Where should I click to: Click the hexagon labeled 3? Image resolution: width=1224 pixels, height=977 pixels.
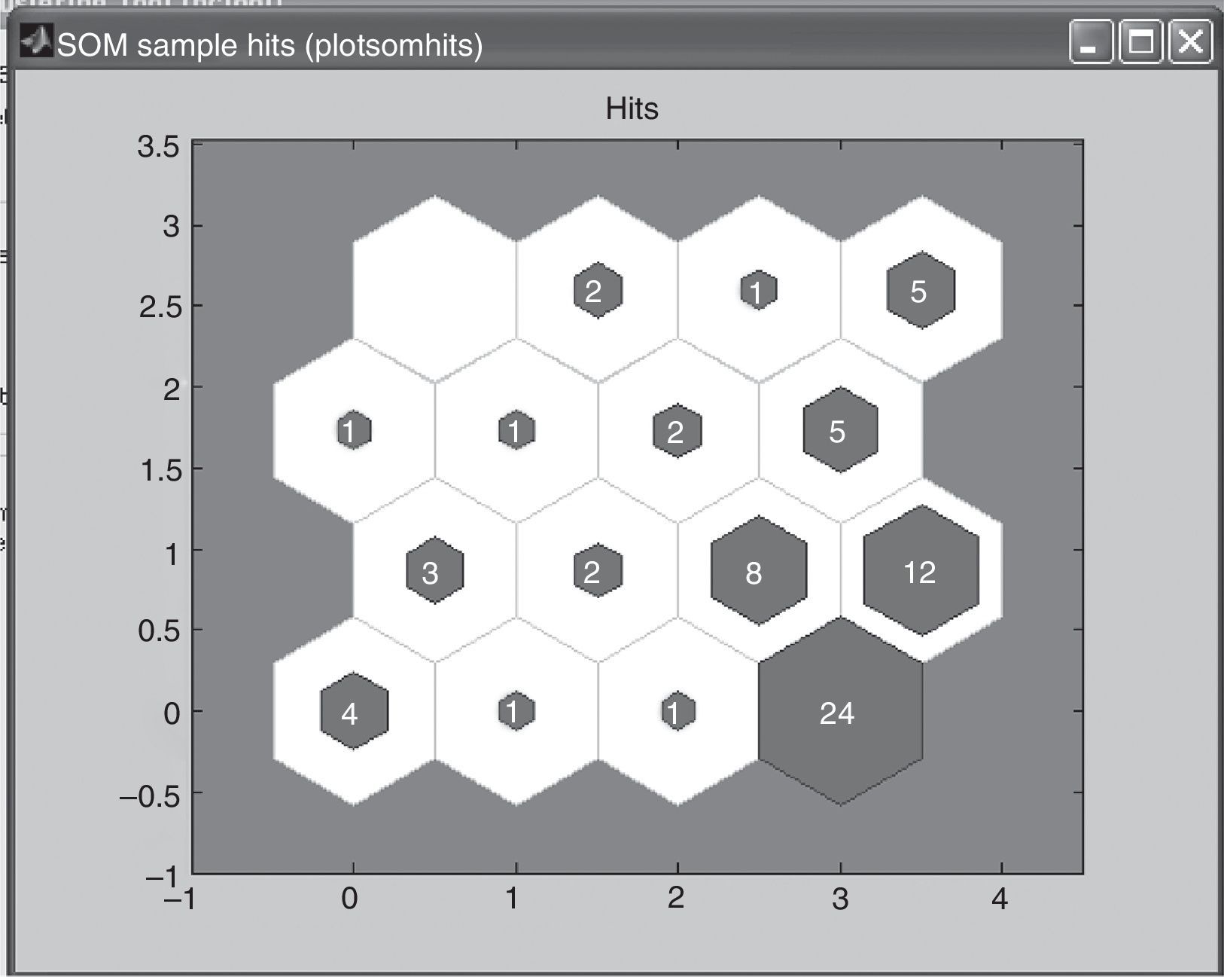(x=434, y=572)
